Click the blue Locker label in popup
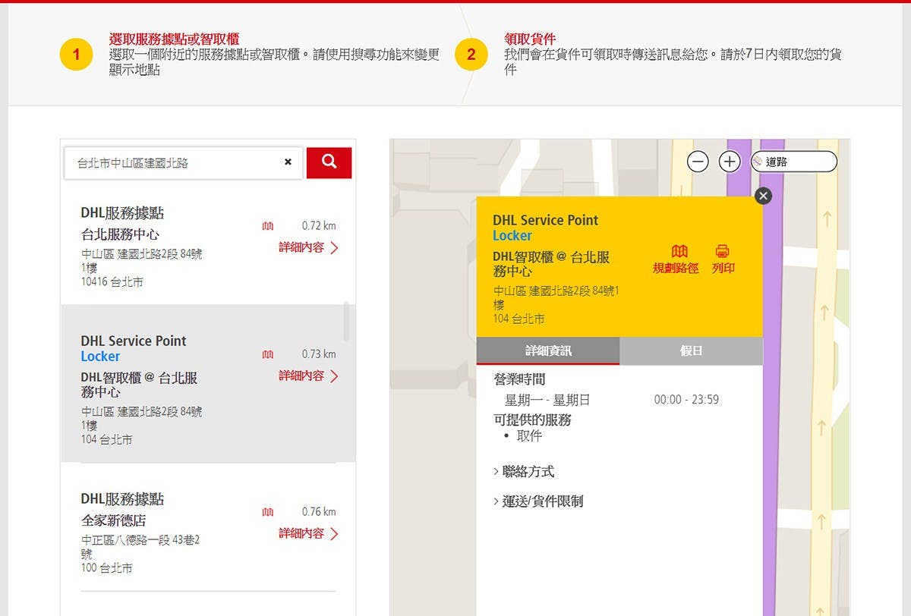 [512, 236]
